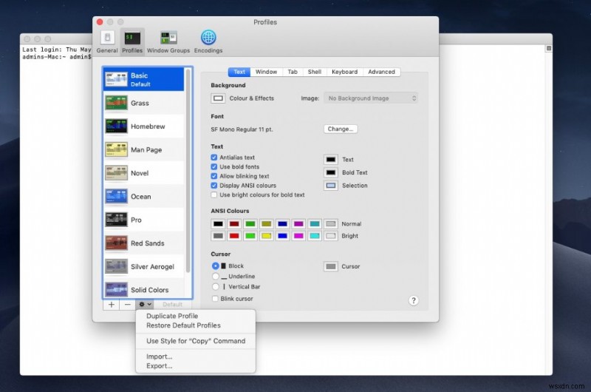
Task: Select Block cursor radio button
Action: 215,266
